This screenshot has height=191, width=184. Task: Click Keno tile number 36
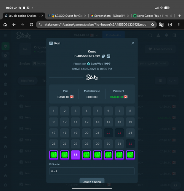tap(86, 155)
